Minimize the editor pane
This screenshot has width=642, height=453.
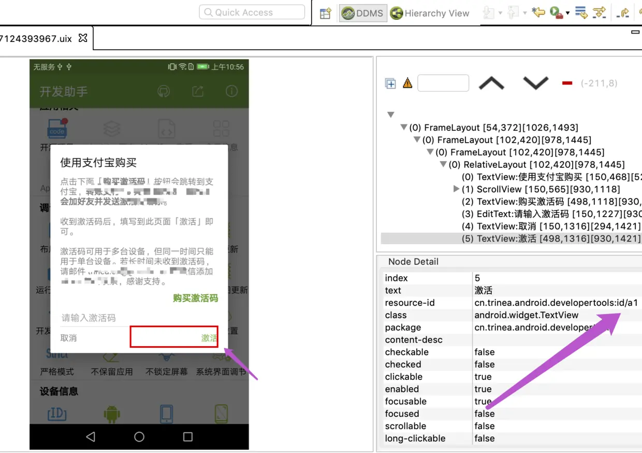635,33
